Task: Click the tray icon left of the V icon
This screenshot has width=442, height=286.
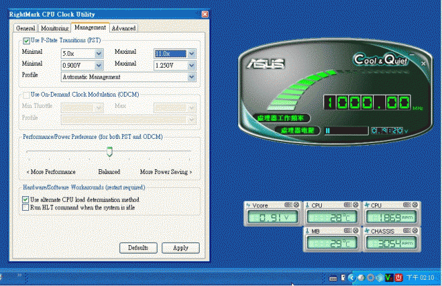Action: [x=380, y=278]
